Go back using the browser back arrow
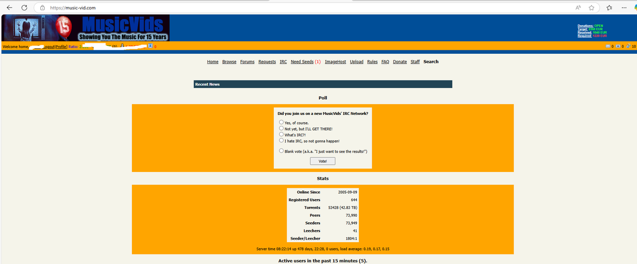The width and height of the screenshot is (637, 264). 9,7
